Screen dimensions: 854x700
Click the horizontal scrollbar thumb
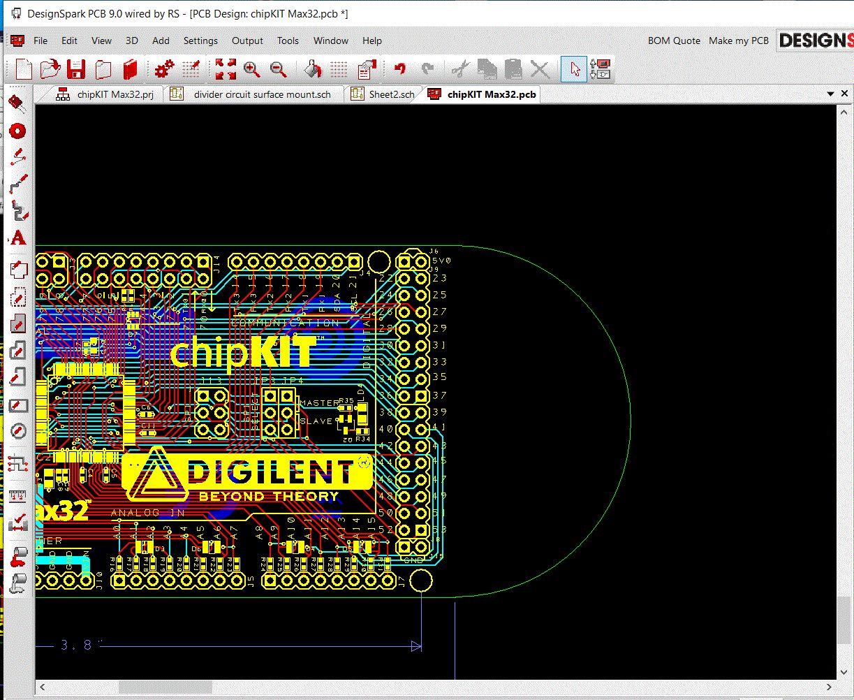point(165,687)
